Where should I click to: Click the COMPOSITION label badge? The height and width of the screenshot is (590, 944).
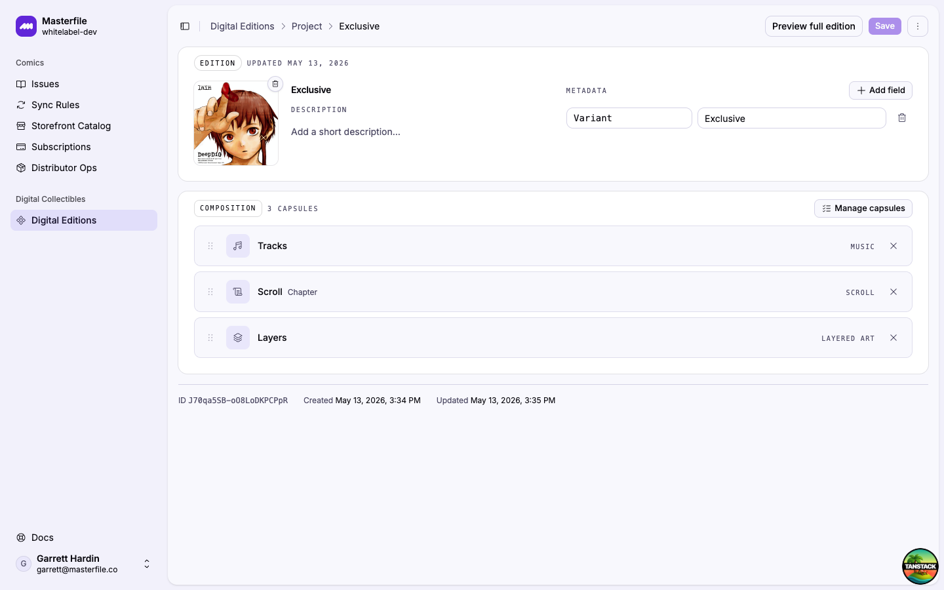click(228, 208)
